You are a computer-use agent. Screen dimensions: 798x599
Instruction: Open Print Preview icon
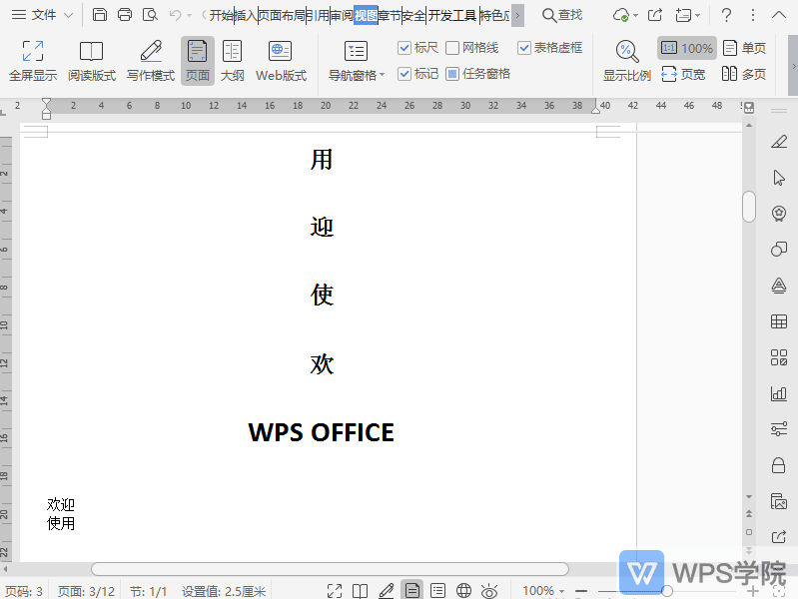tap(150, 15)
